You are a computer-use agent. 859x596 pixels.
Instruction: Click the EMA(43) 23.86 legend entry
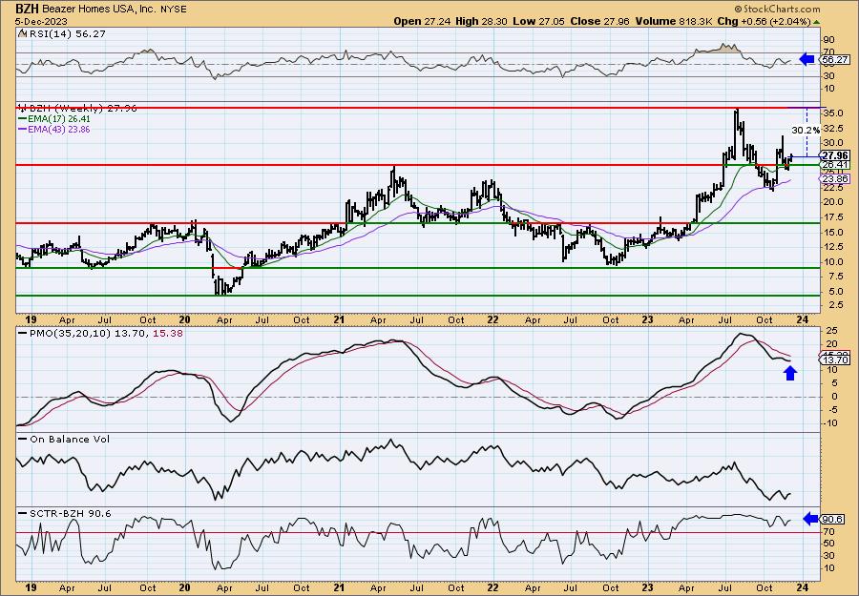tap(54, 130)
